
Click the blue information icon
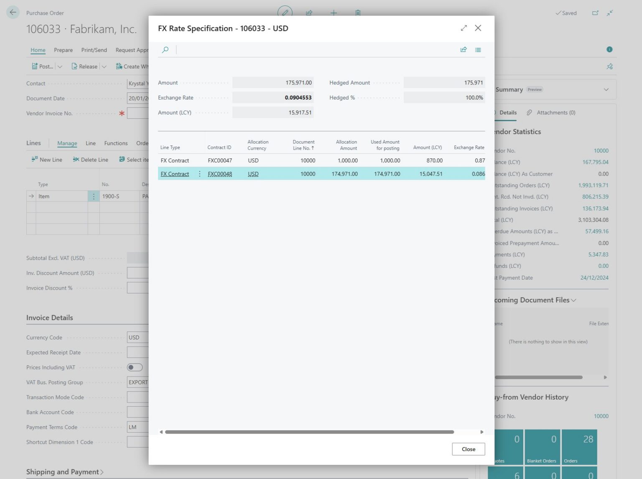point(609,49)
